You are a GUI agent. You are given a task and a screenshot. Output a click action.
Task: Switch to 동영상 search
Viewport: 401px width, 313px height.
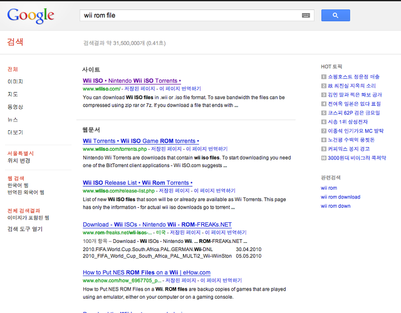pyautogui.click(x=15, y=107)
